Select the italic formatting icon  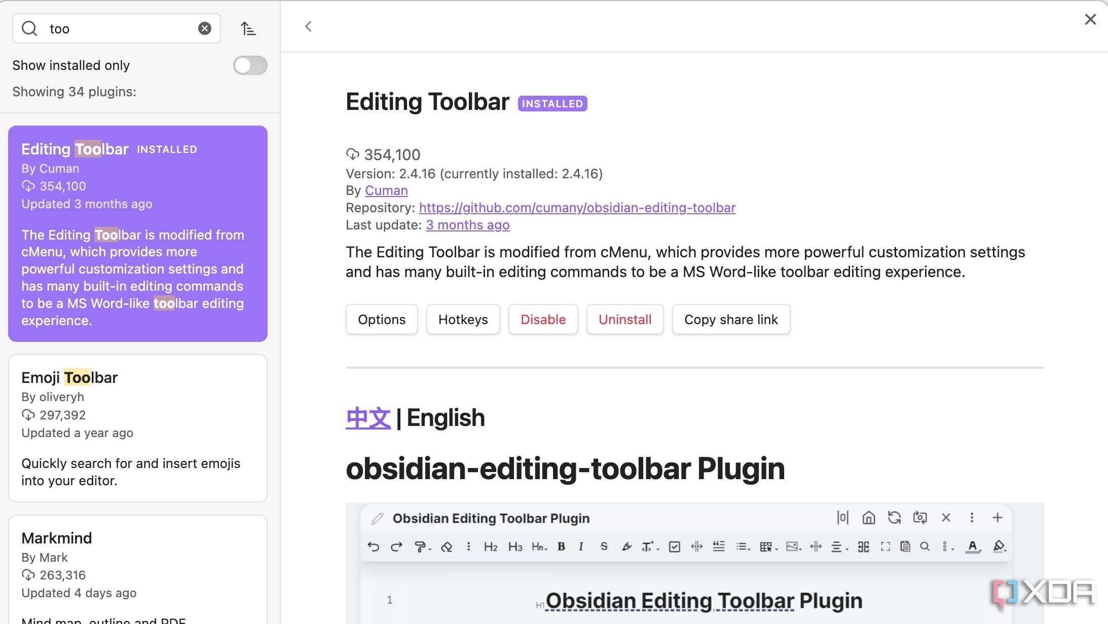click(581, 545)
